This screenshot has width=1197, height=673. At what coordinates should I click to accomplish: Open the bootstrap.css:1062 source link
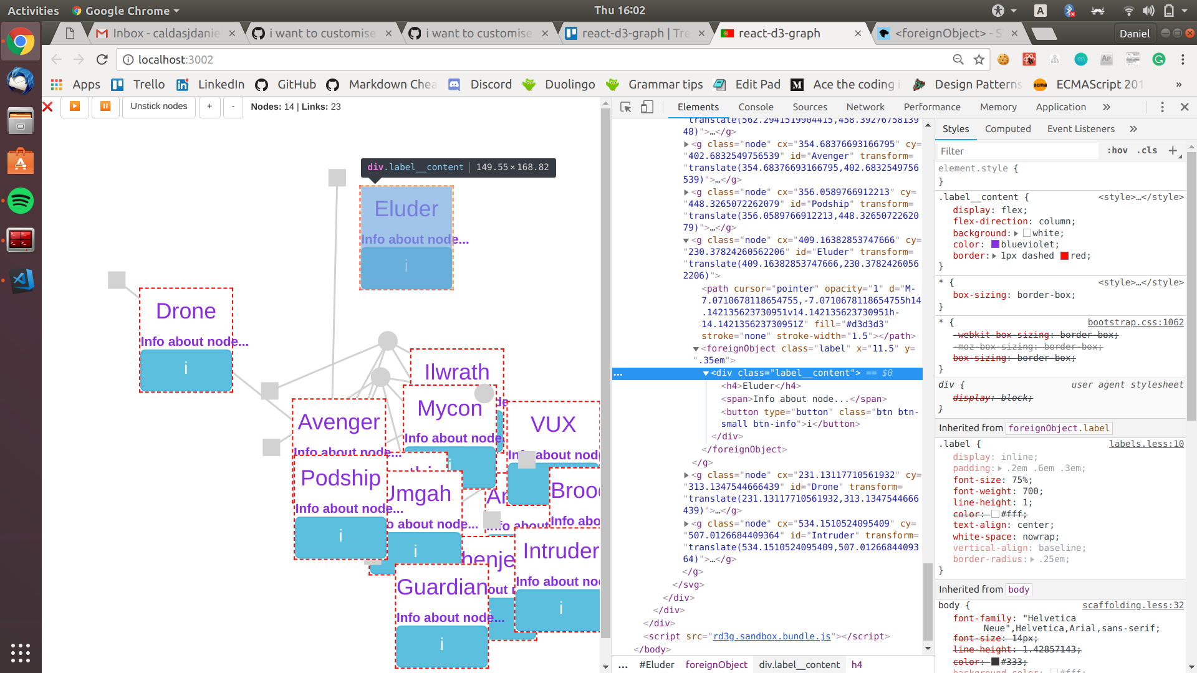point(1135,322)
